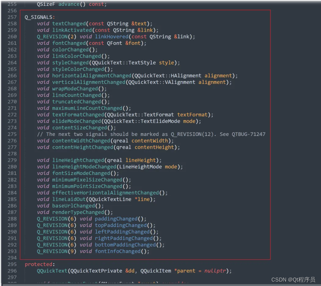Select line number 257 in the gutter
This screenshot has width=321, height=286.
[11, 17]
